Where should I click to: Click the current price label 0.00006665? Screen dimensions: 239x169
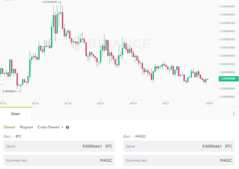point(228,79)
